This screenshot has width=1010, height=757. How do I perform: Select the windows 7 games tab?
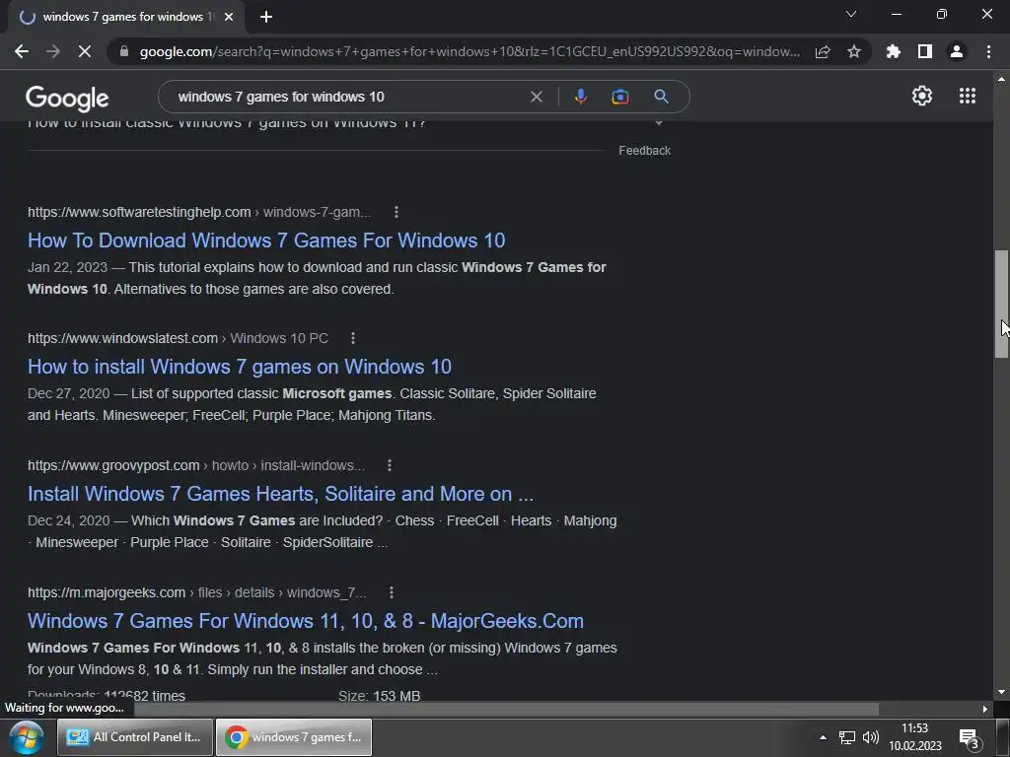pyautogui.click(x=125, y=17)
